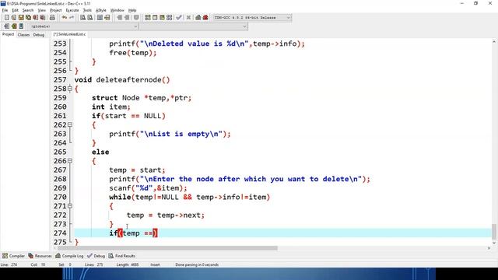The height and width of the screenshot is (280, 498).
Task: Click the Compile & Run toolbar icon
Action: point(162,17)
